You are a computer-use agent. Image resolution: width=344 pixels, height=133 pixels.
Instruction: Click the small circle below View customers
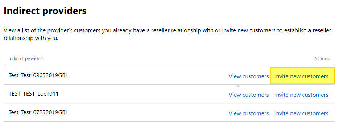[x=238, y=86]
